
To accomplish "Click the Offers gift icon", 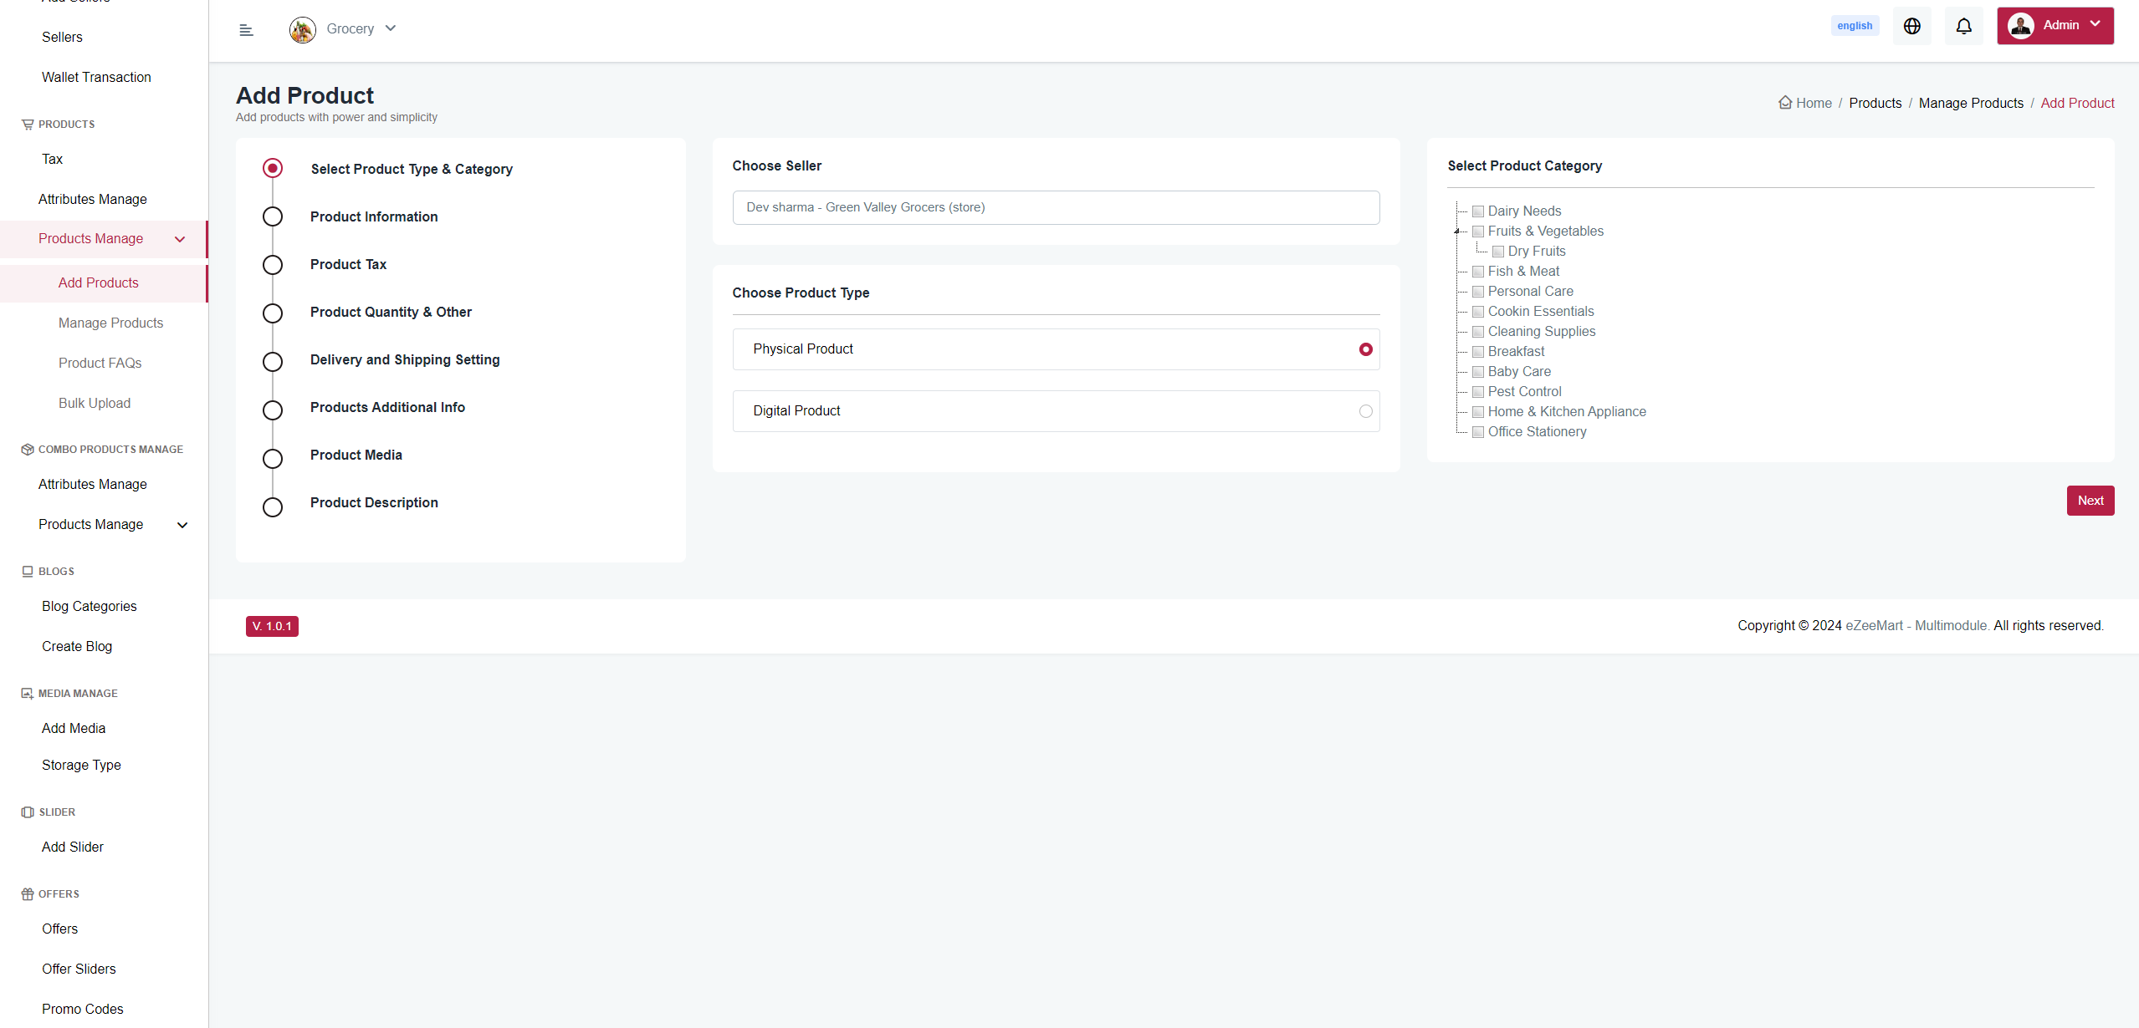I will pyautogui.click(x=28, y=894).
